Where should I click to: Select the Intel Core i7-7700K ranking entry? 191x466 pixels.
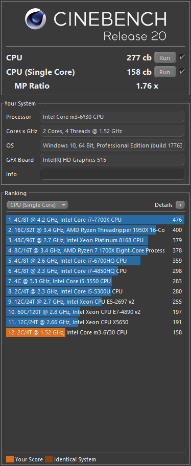95,220
